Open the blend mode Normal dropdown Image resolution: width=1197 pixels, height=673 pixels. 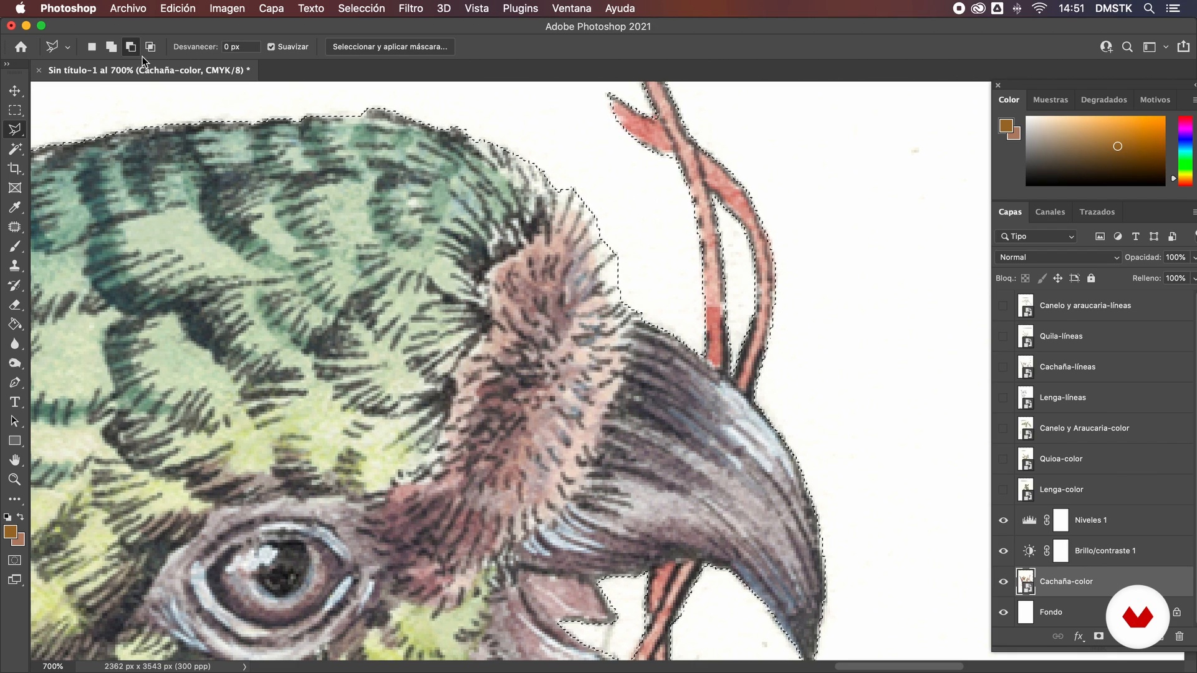tap(1058, 257)
